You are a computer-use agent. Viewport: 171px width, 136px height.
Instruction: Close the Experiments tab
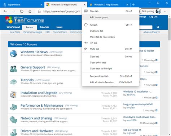[41, 5]
